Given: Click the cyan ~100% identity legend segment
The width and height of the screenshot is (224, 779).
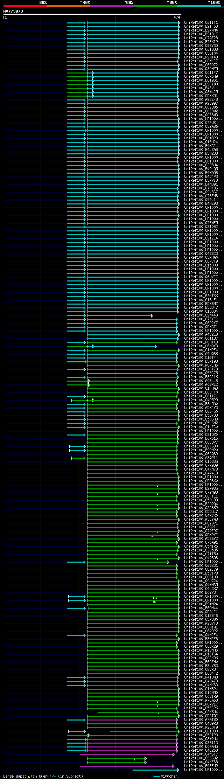Looking at the screenshot, I should pyautogui.click(x=199, y=6).
